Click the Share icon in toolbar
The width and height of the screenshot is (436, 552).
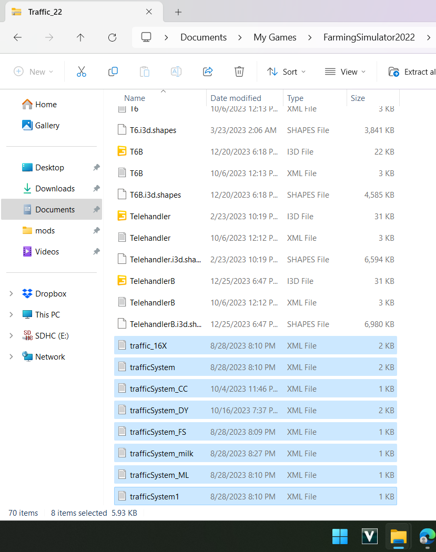(208, 72)
